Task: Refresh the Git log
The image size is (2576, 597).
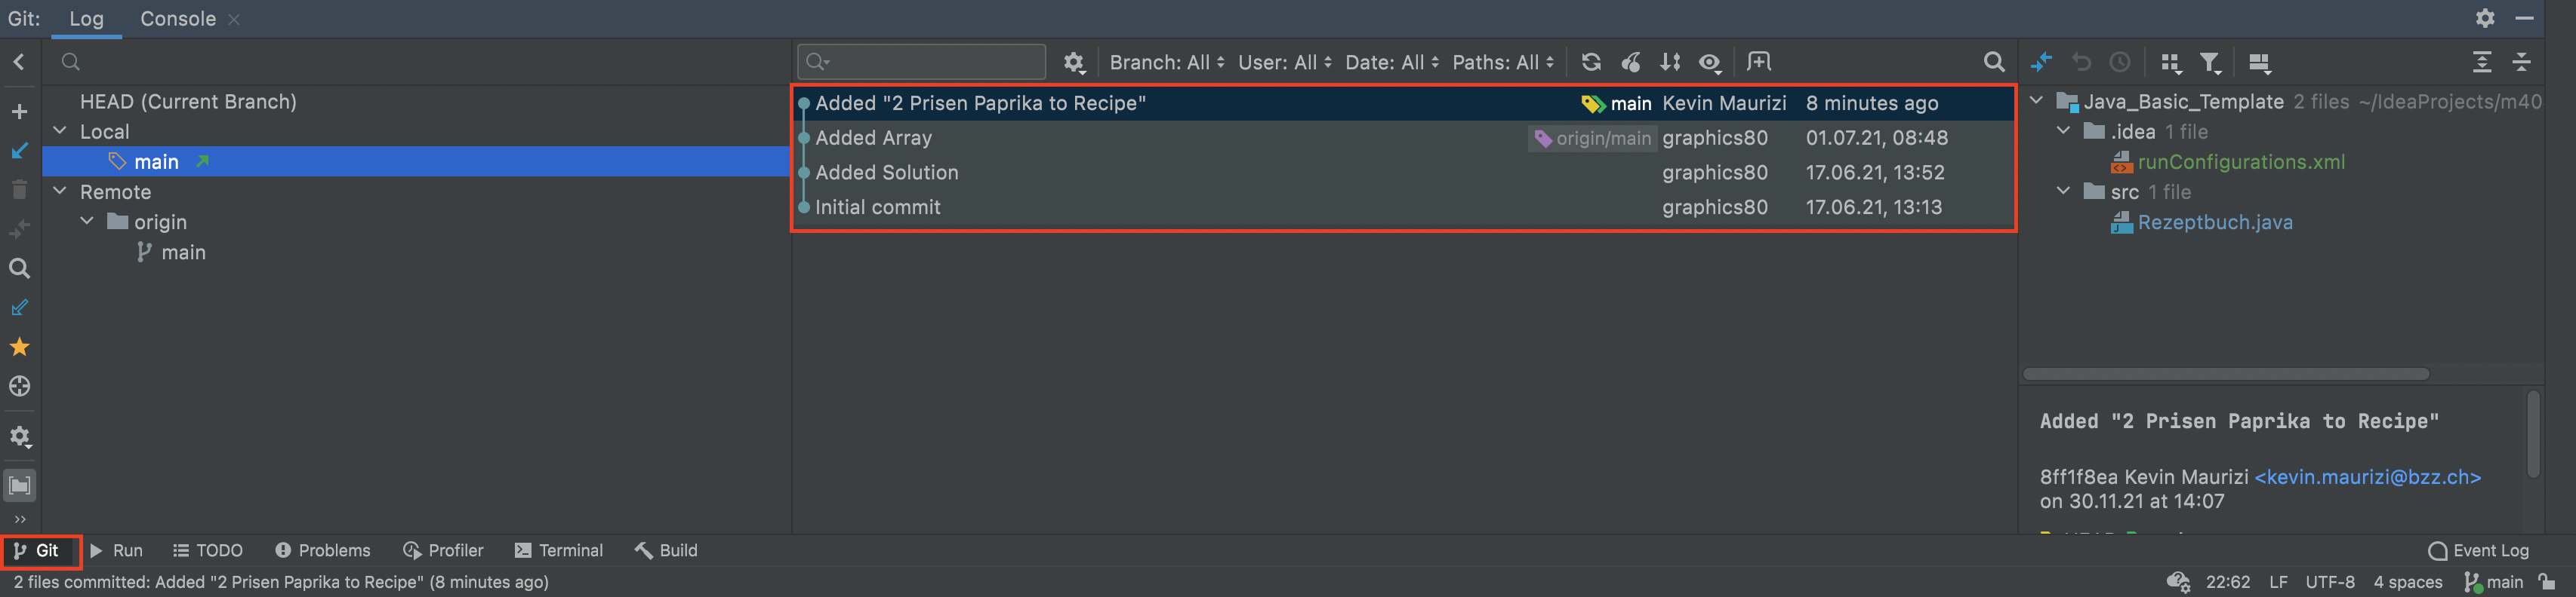Action: [1590, 62]
